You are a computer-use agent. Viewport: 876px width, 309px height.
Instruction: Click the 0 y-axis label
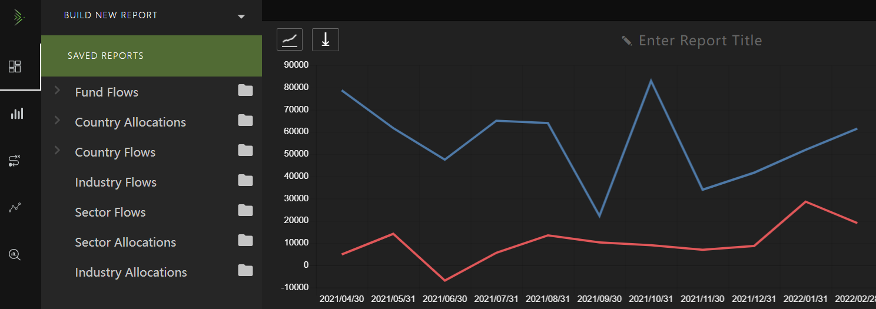(x=307, y=265)
